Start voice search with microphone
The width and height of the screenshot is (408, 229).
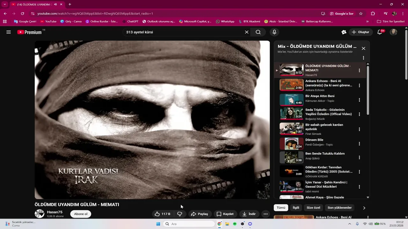pyautogui.click(x=274, y=32)
